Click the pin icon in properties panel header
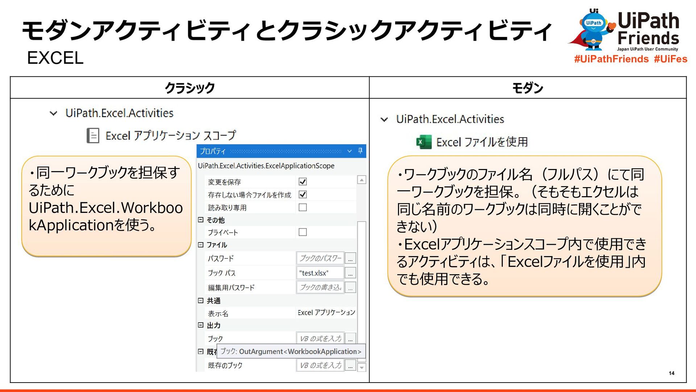Viewport: 696px width, 392px height. 360,151
